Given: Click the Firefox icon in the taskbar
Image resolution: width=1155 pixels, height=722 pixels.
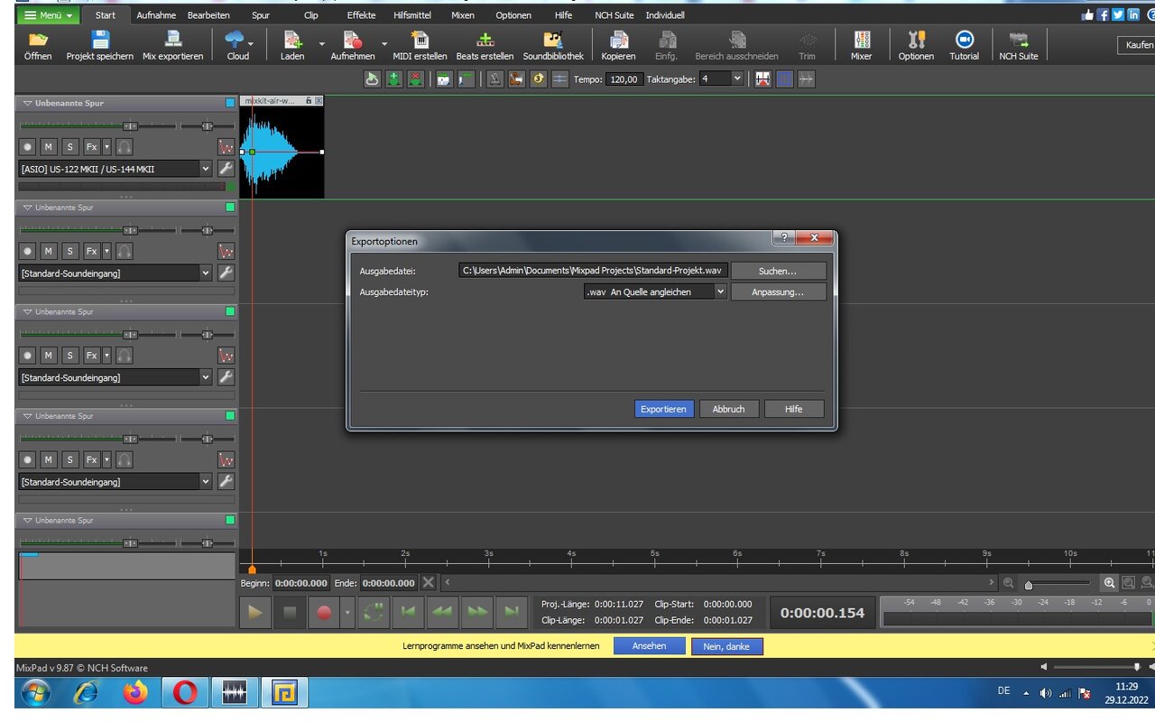Looking at the screenshot, I should point(136,692).
